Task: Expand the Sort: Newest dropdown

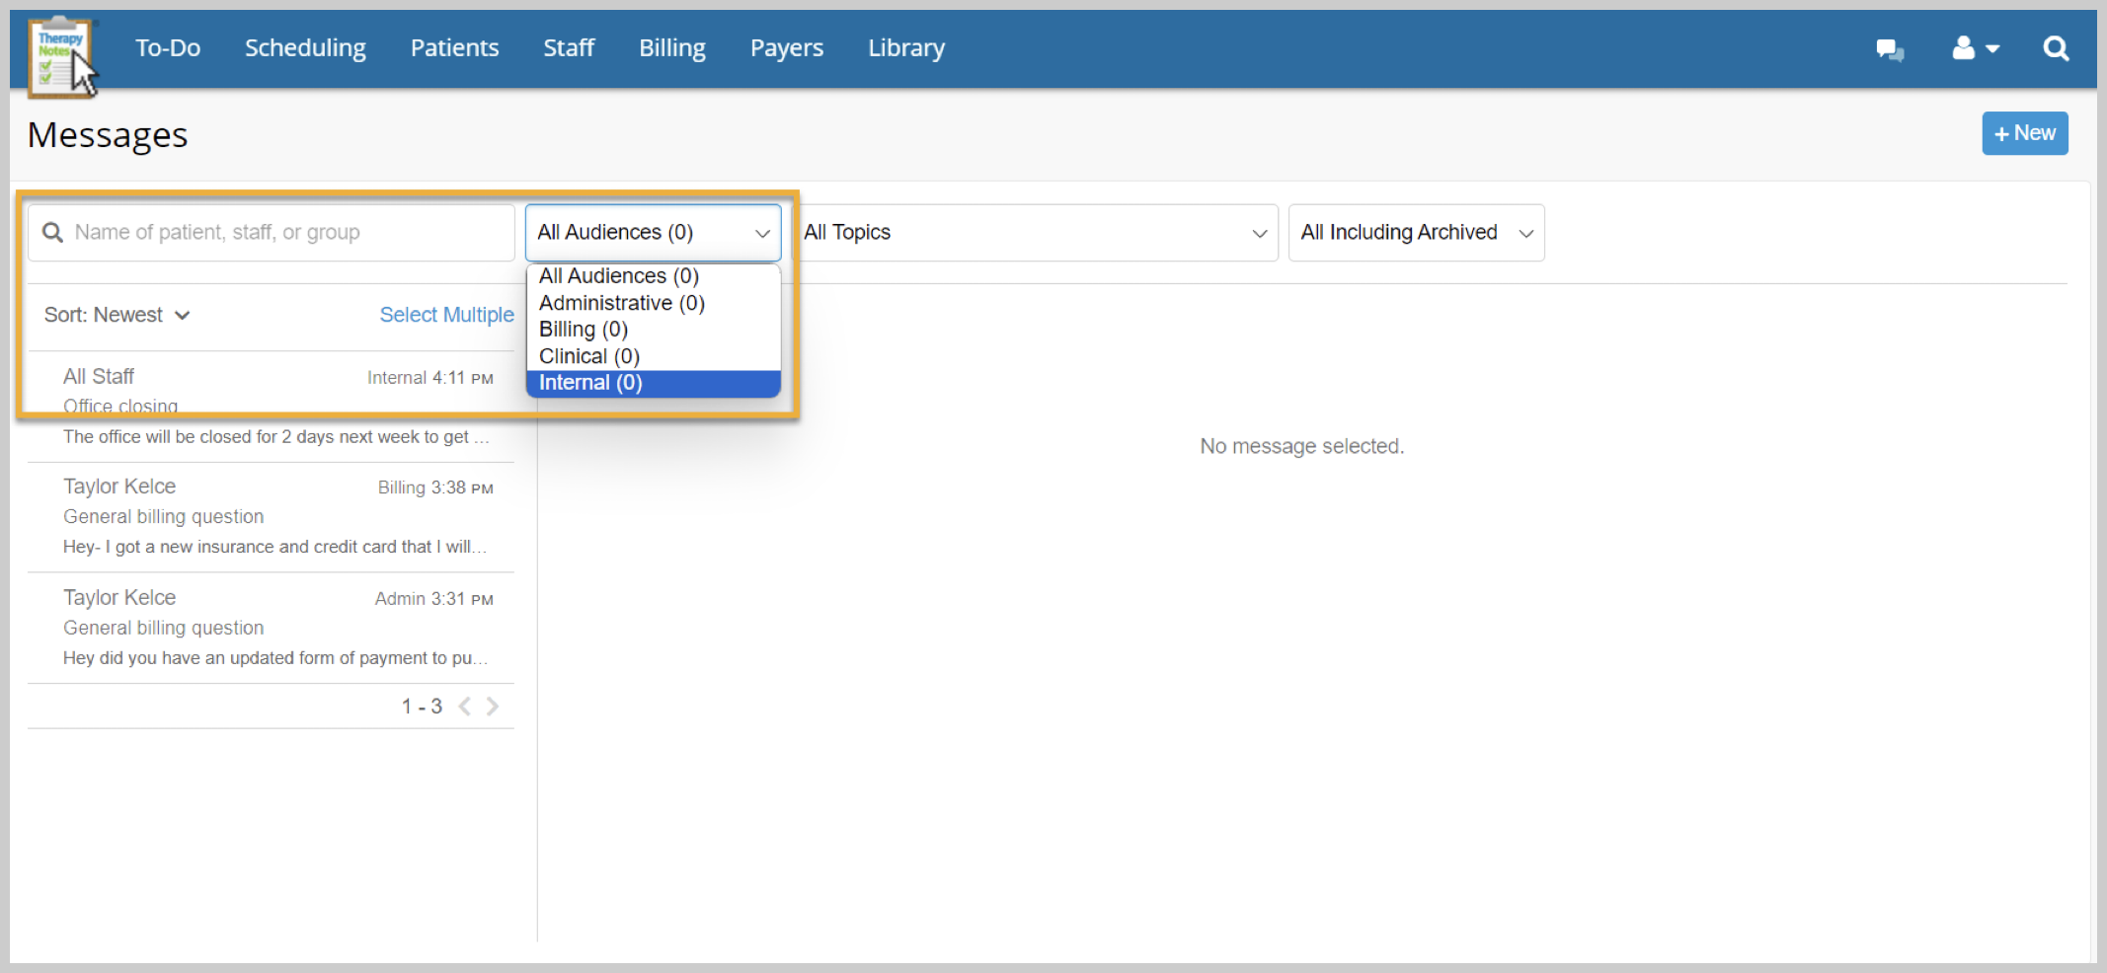Action: 116,314
